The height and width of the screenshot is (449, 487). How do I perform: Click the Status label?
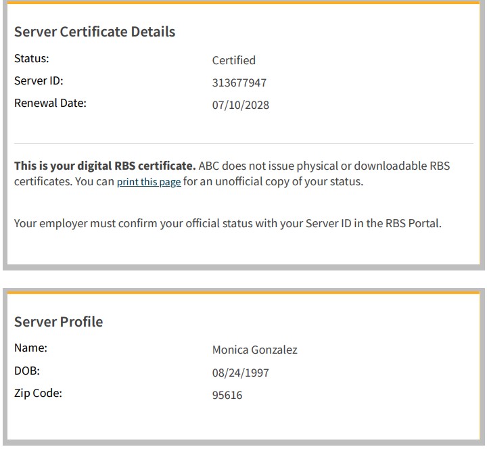(x=32, y=58)
